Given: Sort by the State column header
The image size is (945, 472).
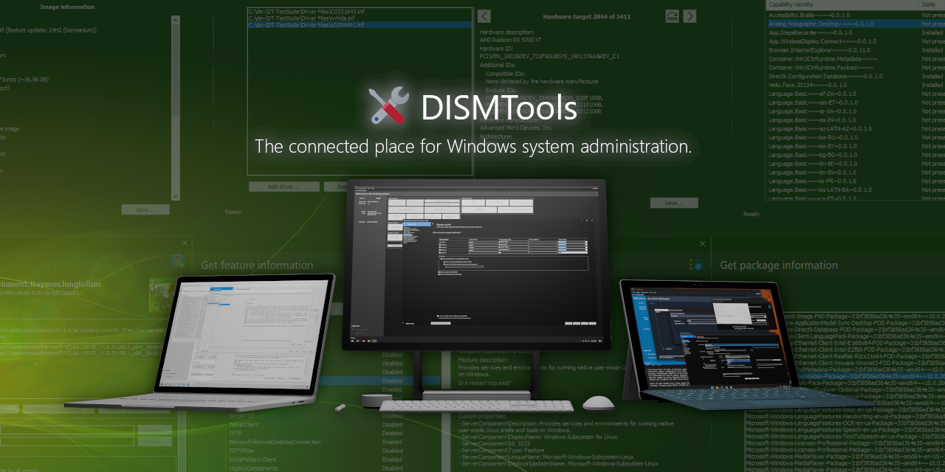Looking at the screenshot, I should (x=932, y=4).
